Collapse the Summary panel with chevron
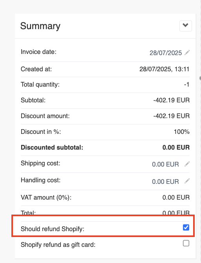This screenshot has width=201, height=263. click(x=185, y=26)
